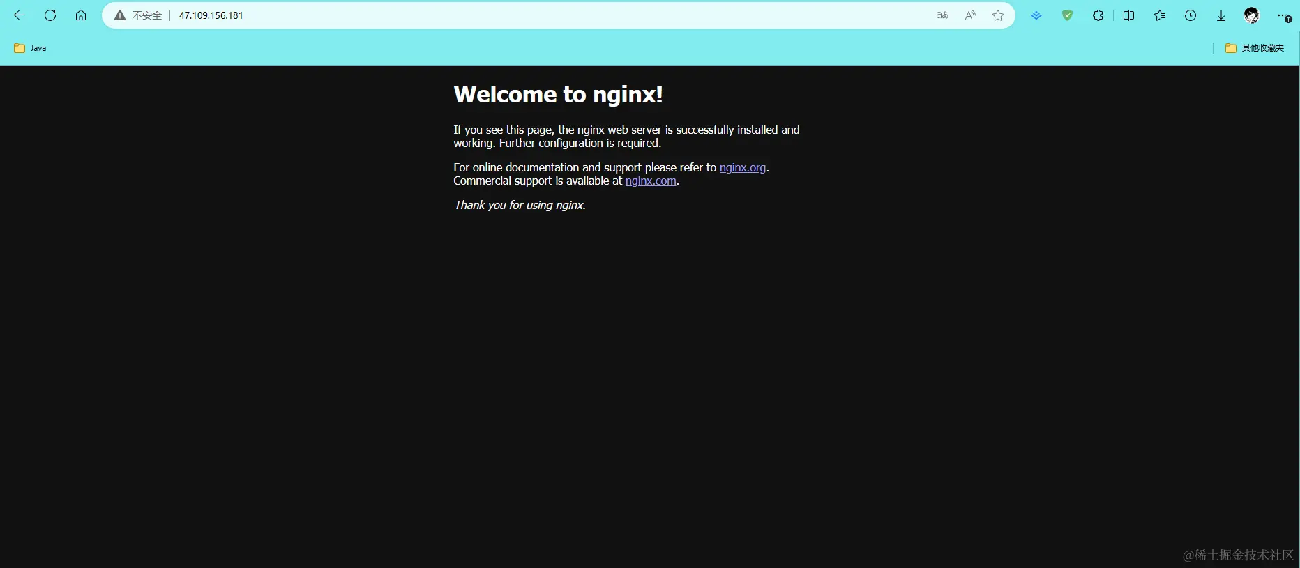Open the not secure warning icon
The height and width of the screenshot is (568, 1300).
point(120,15)
